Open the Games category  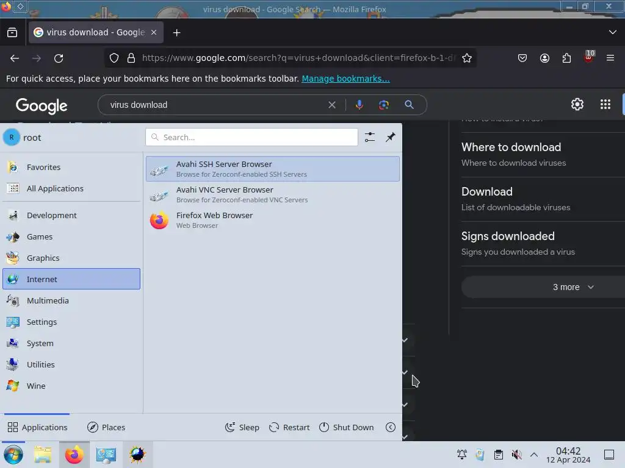71,237
